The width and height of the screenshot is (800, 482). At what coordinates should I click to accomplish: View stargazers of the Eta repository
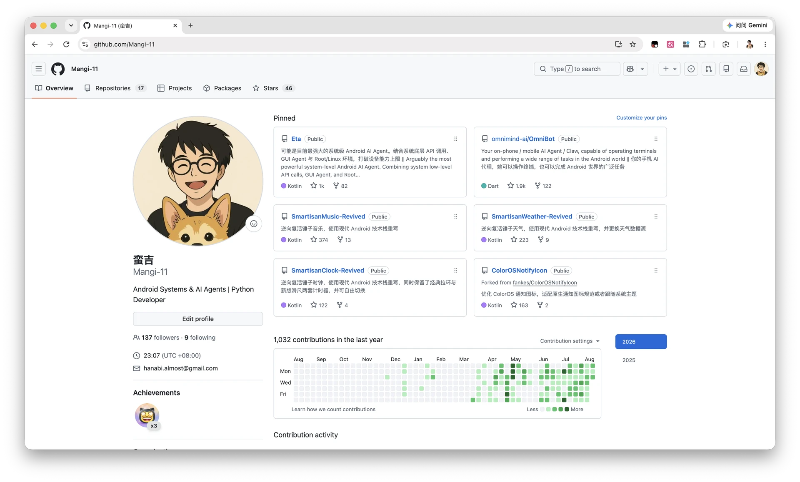(317, 186)
